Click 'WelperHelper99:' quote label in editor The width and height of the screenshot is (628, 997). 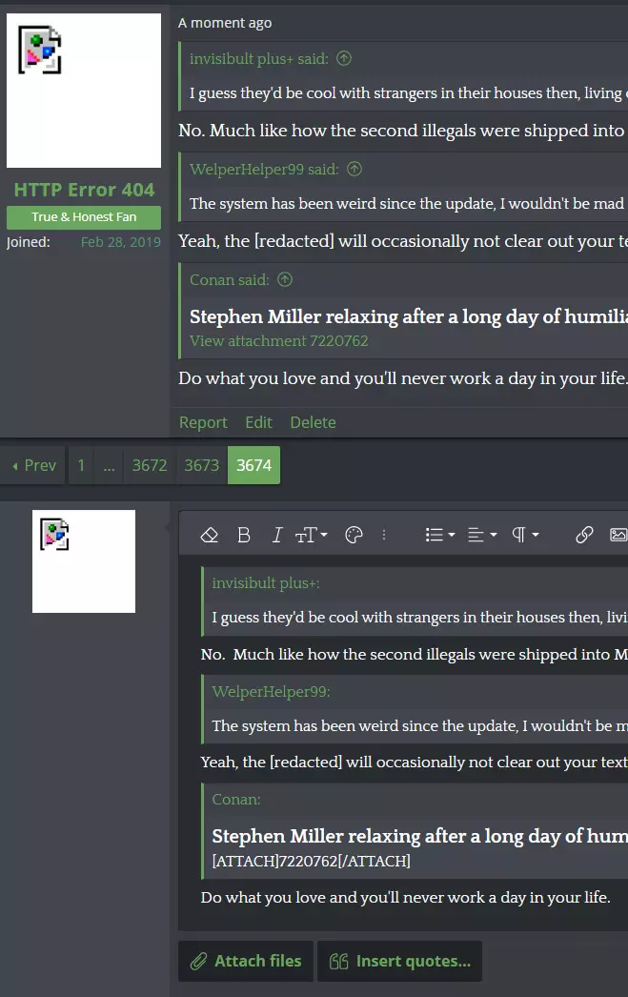tap(272, 691)
